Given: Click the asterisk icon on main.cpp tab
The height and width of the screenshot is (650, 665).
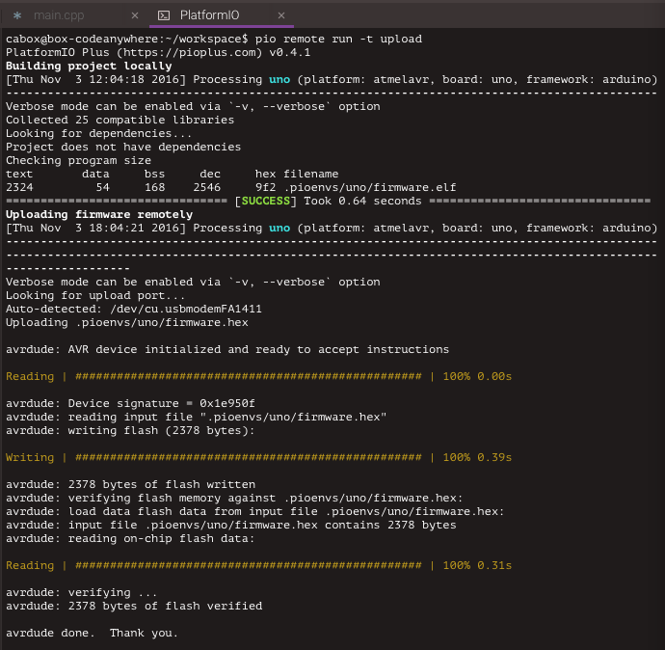Looking at the screenshot, I should coord(17,15).
